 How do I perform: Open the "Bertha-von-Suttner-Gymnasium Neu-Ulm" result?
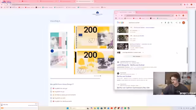[133, 88]
